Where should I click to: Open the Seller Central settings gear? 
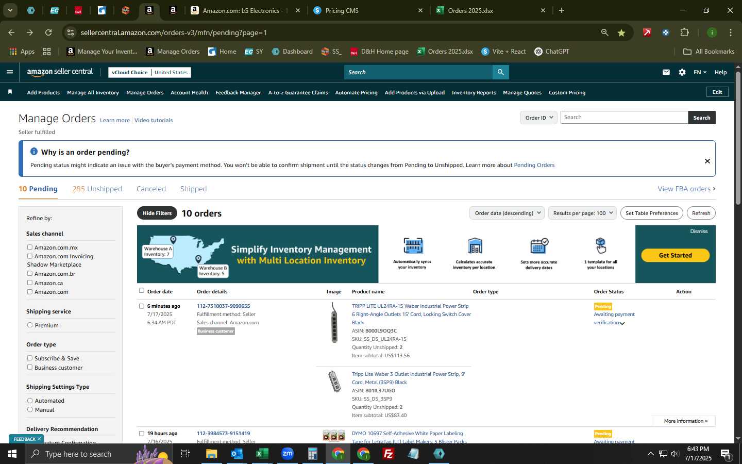[682, 72]
